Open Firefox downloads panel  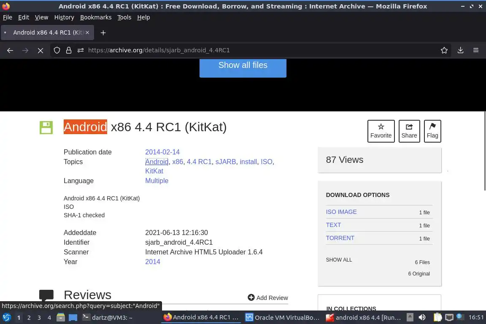(x=460, y=50)
